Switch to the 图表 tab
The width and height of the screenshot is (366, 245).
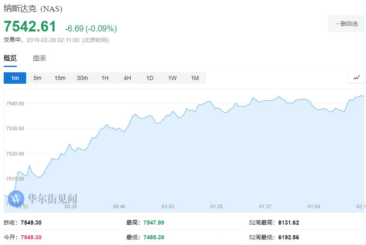(40, 58)
